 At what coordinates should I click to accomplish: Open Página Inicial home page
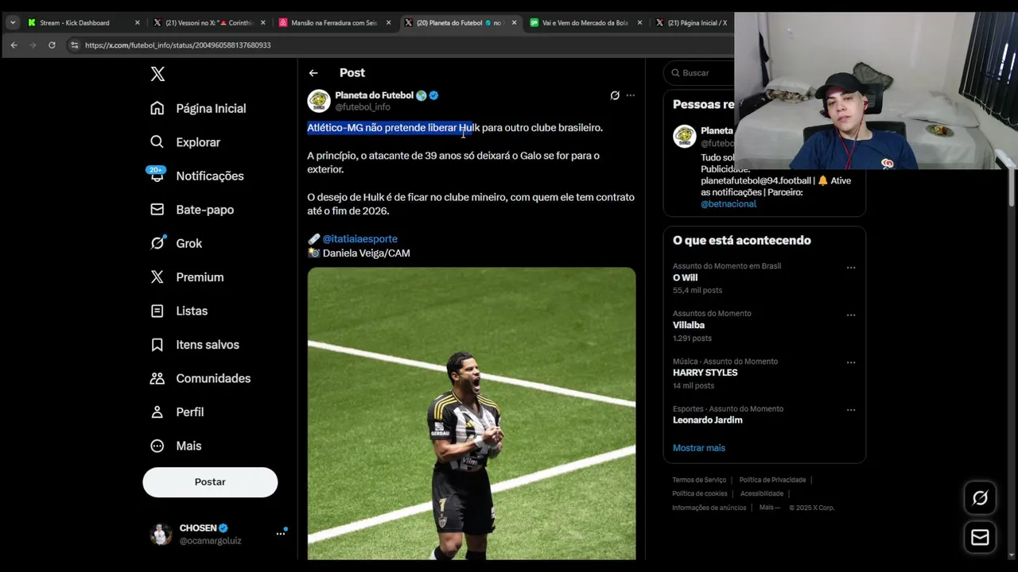(199, 108)
